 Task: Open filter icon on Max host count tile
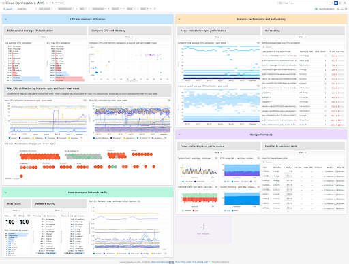click(x=14, y=216)
